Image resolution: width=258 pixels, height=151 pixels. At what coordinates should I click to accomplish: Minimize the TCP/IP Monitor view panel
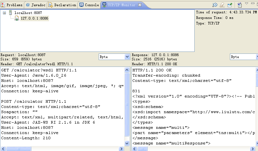(x=253, y=4)
